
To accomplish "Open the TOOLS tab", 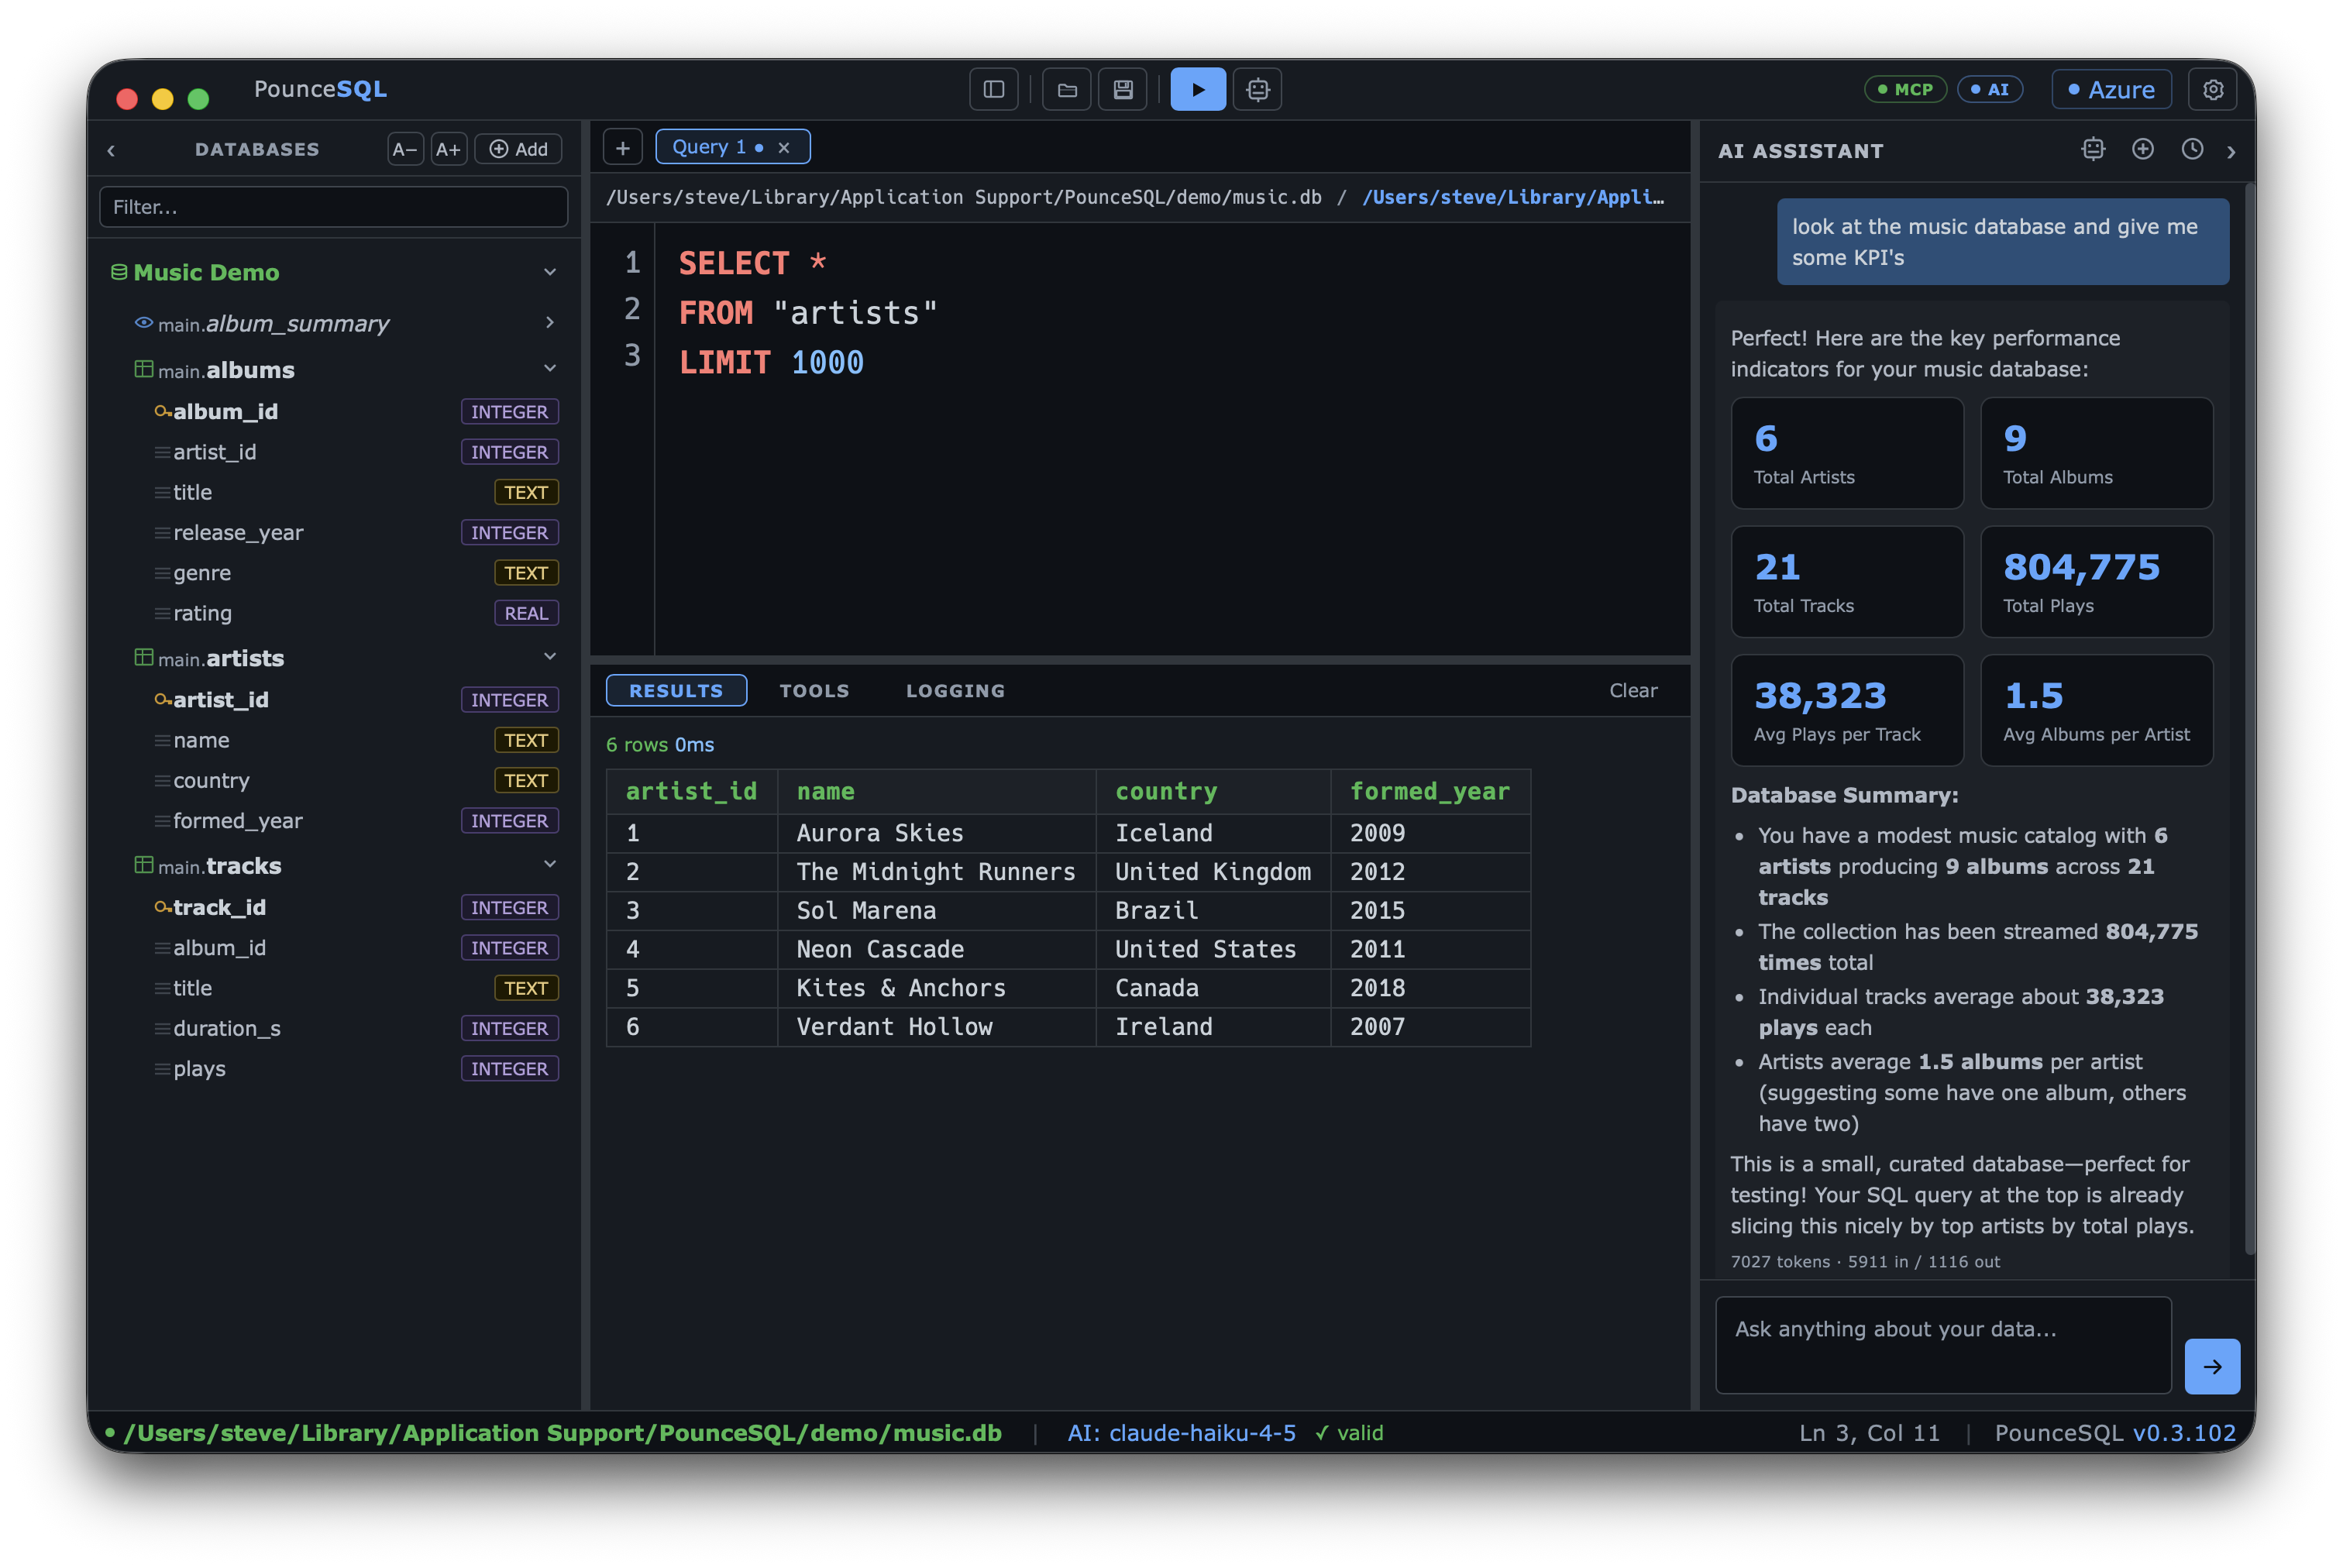I will click(814, 690).
